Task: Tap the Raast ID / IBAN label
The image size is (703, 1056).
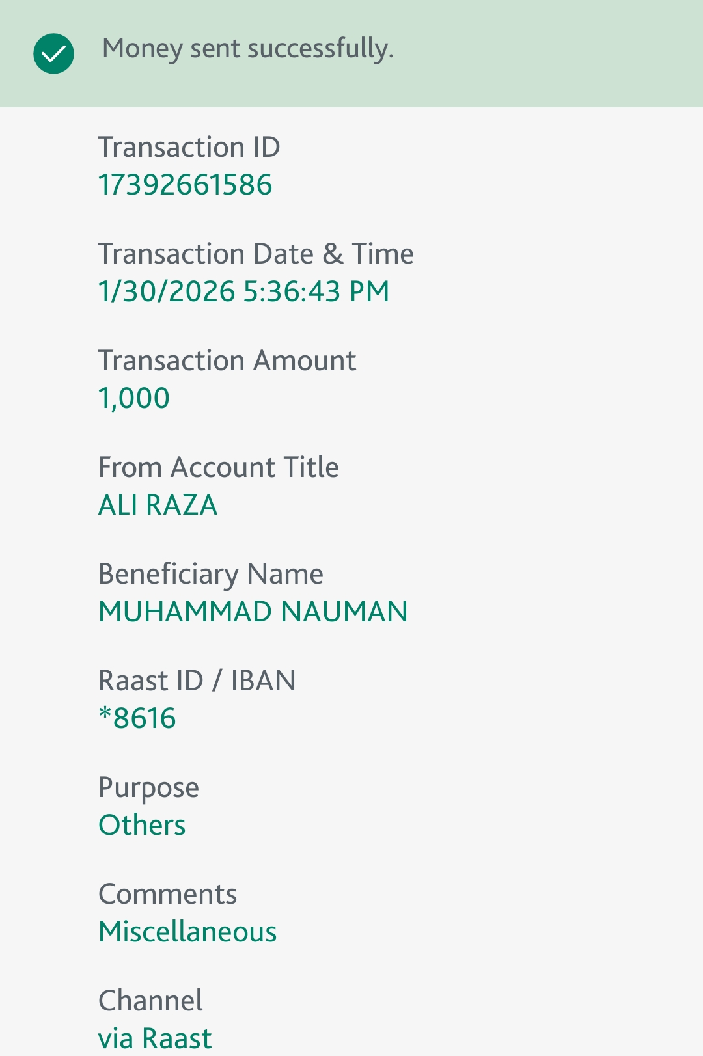Action: click(x=197, y=681)
